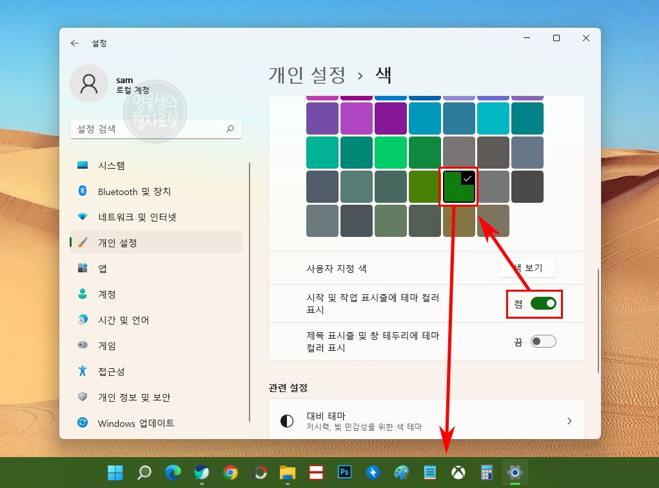Launch Microsoft Edge from the taskbar

pyautogui.click(x=173, y=473)
